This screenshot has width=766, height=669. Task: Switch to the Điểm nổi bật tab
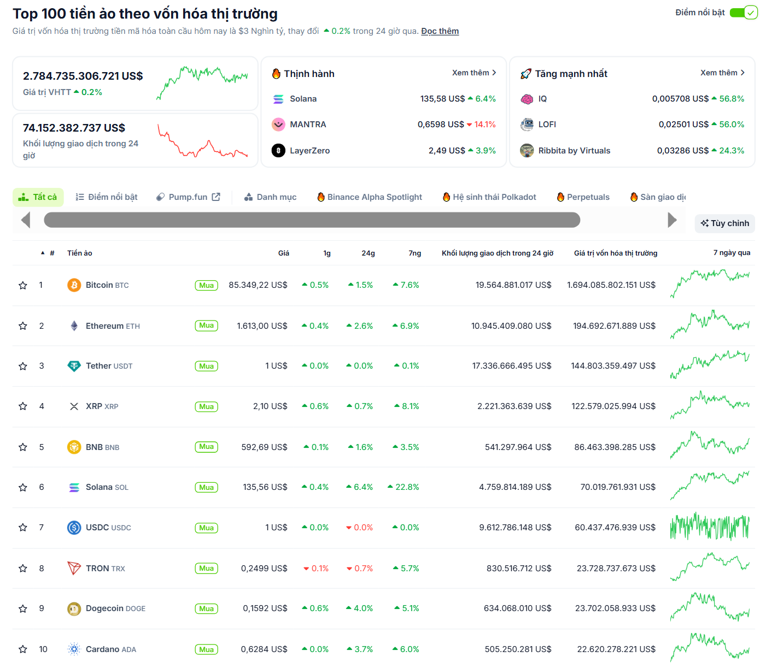pos(107,197)
